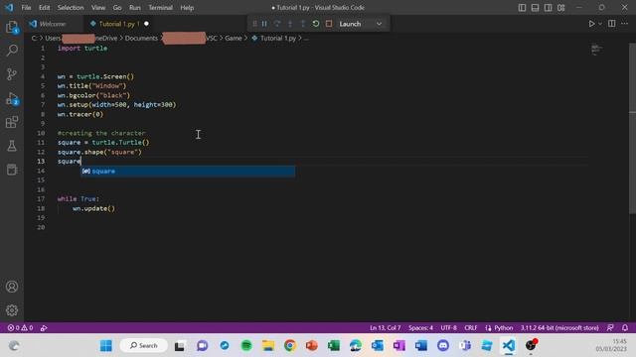This screenshot has width=636, height=357.
Task: Open the Go menu
Action: point(117,8)
